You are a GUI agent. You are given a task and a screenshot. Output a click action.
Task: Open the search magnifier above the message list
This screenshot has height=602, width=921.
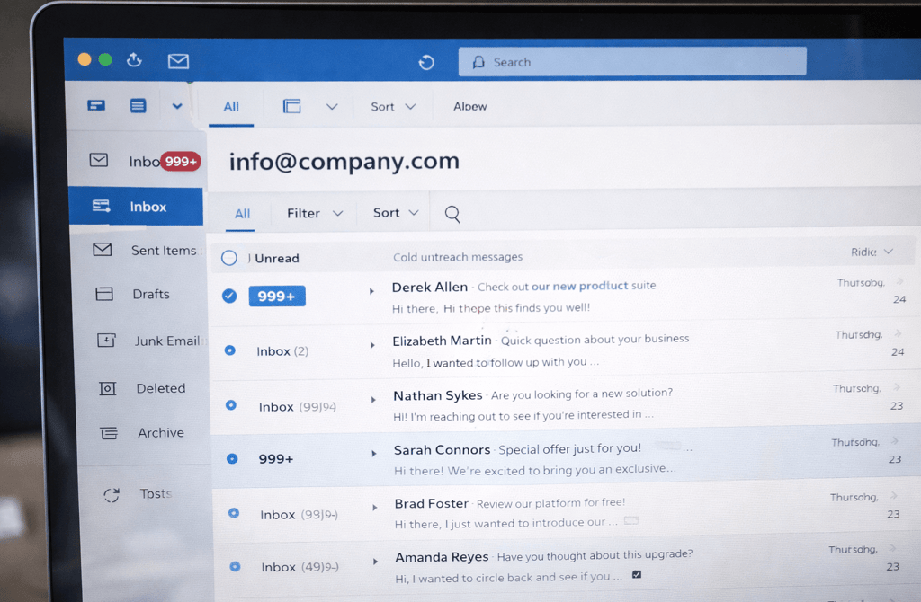pyautogui.click(x=452, y=213)
